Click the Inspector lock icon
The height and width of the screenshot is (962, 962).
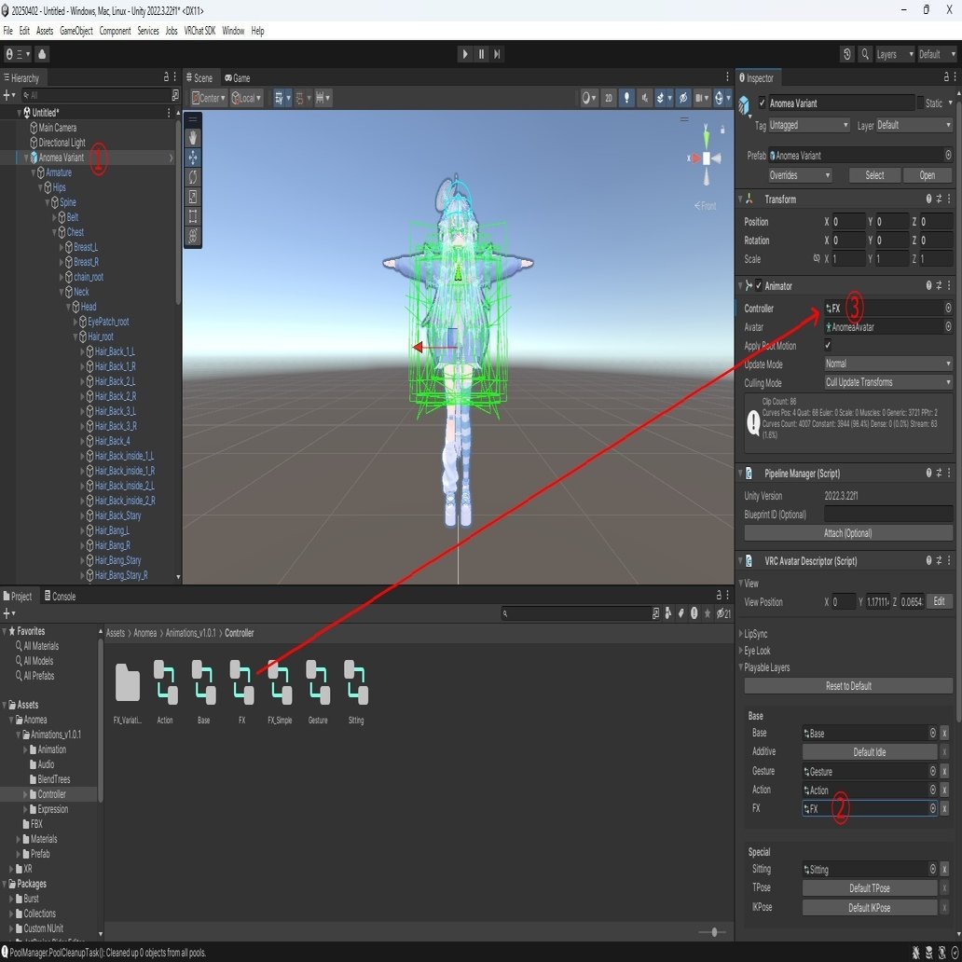tap(946, 76)
